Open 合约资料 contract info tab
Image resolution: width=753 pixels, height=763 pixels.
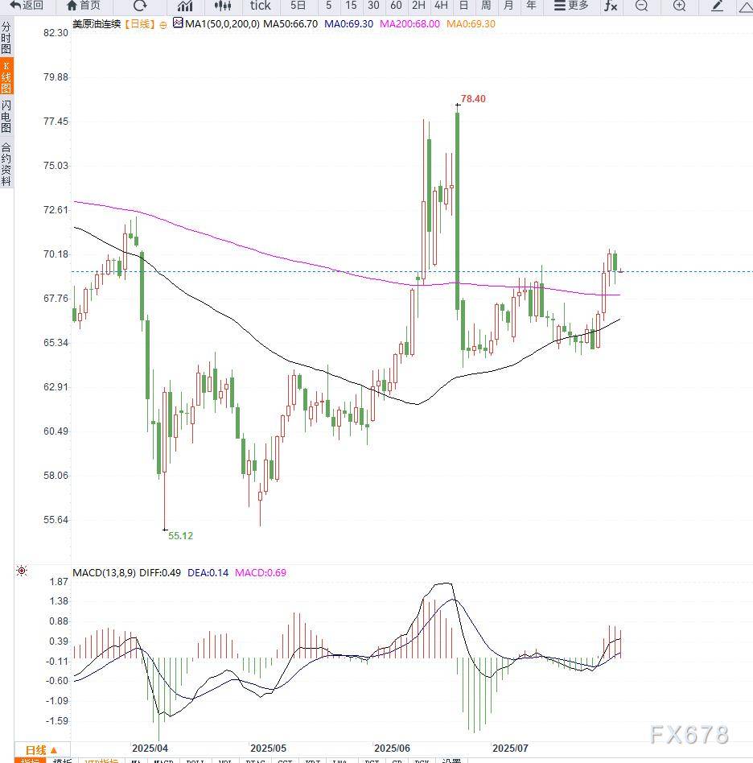tap(6, 164)
